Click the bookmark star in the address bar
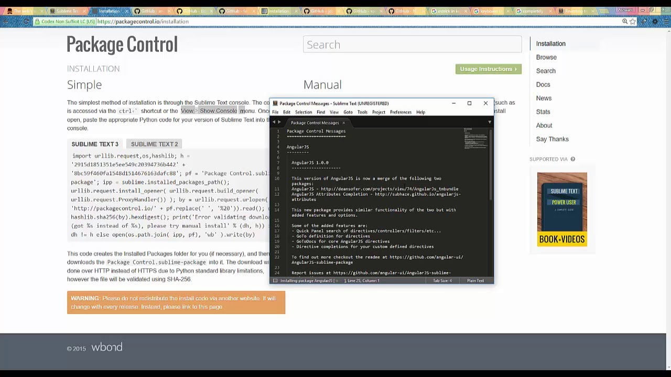The width and height of the screenshot is (671, 377). 633,21
